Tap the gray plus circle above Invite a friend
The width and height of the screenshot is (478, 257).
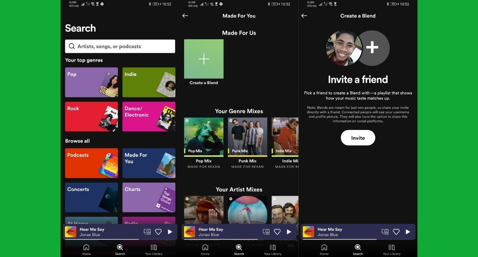[x=372, y=48]
